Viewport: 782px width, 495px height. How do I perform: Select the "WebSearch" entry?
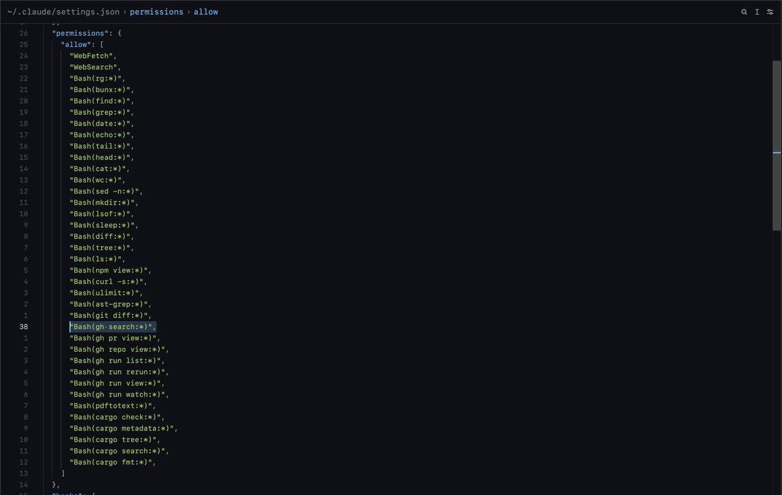96,67
